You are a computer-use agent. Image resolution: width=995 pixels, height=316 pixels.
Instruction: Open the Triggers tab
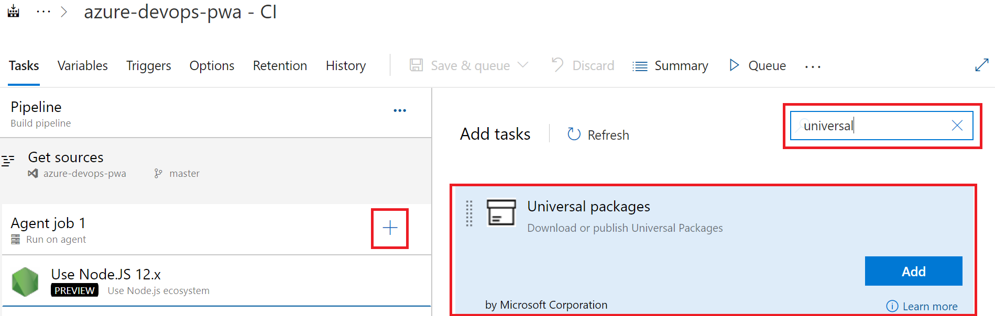(x=148, y=65)
